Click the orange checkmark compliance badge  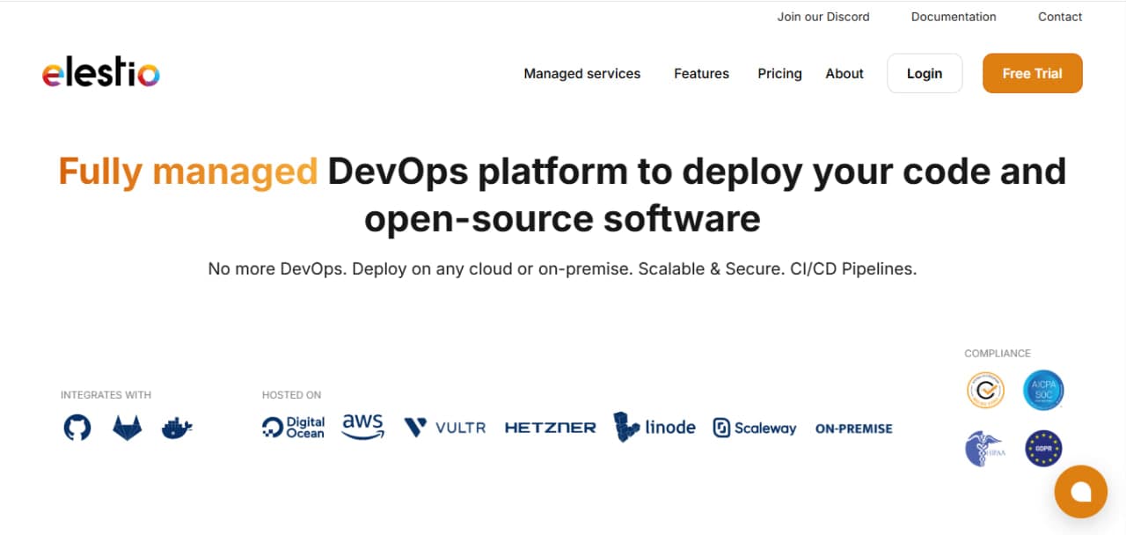pyautogui.click(x=985, y=390)
